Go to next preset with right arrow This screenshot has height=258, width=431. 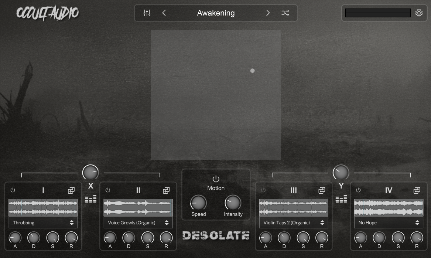tap(268, 13)
